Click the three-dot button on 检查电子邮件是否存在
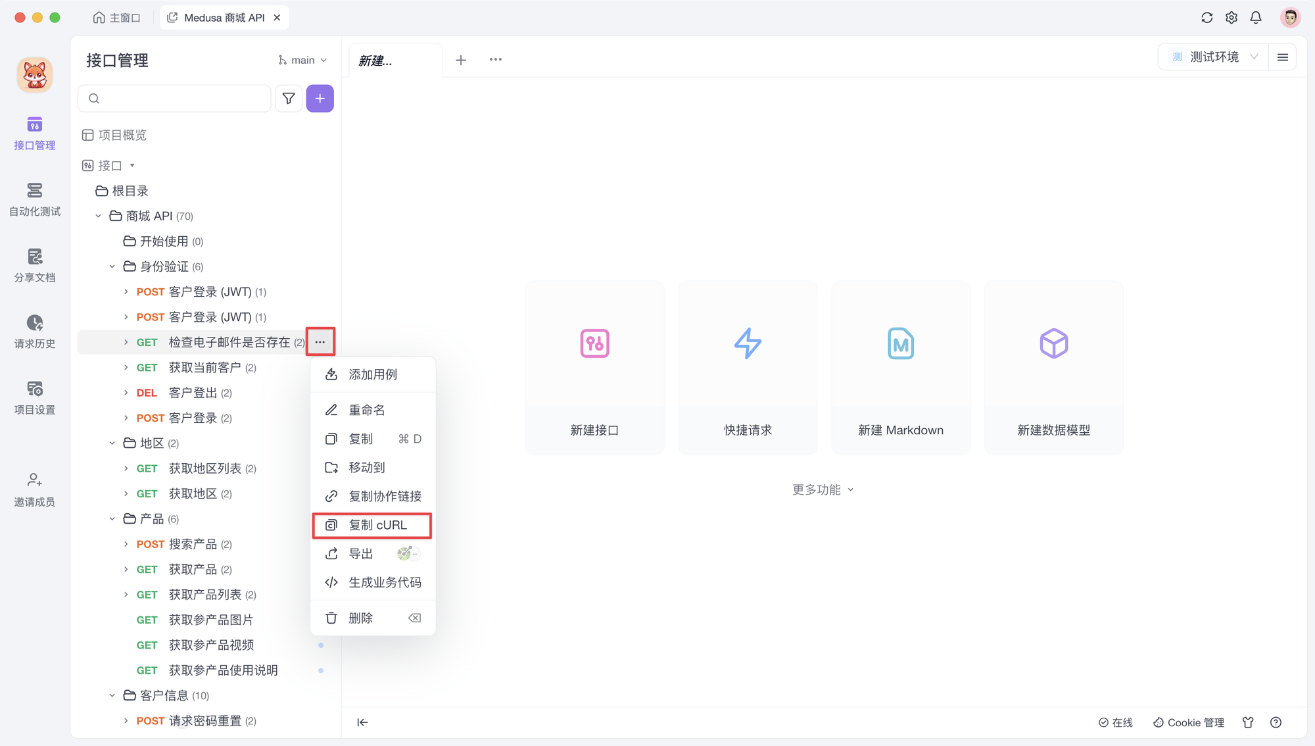This screenshot has height=746, width=1315. (x=320, y=342)
